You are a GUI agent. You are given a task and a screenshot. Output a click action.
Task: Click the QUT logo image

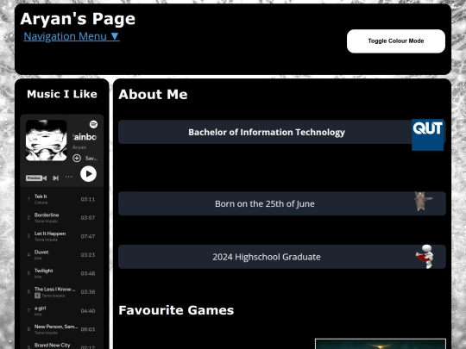(428, 134)
